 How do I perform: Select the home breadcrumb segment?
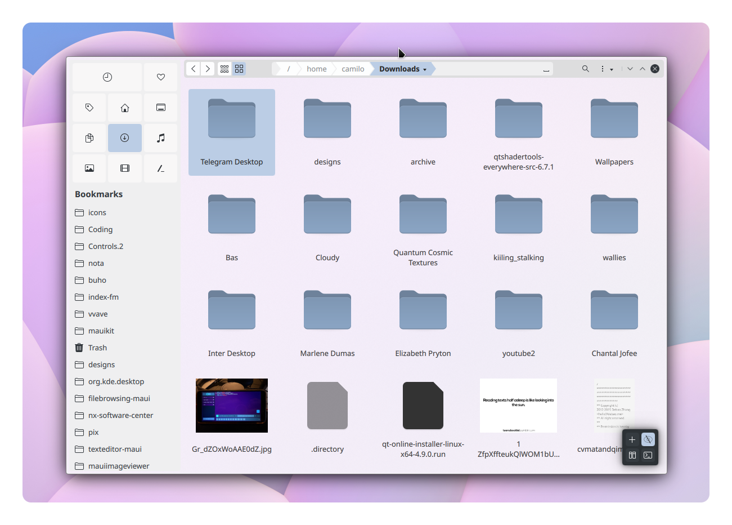pyautogui.click(x=316, y=69)
